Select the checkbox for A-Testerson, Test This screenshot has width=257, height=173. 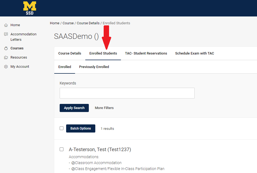[62, 149]
